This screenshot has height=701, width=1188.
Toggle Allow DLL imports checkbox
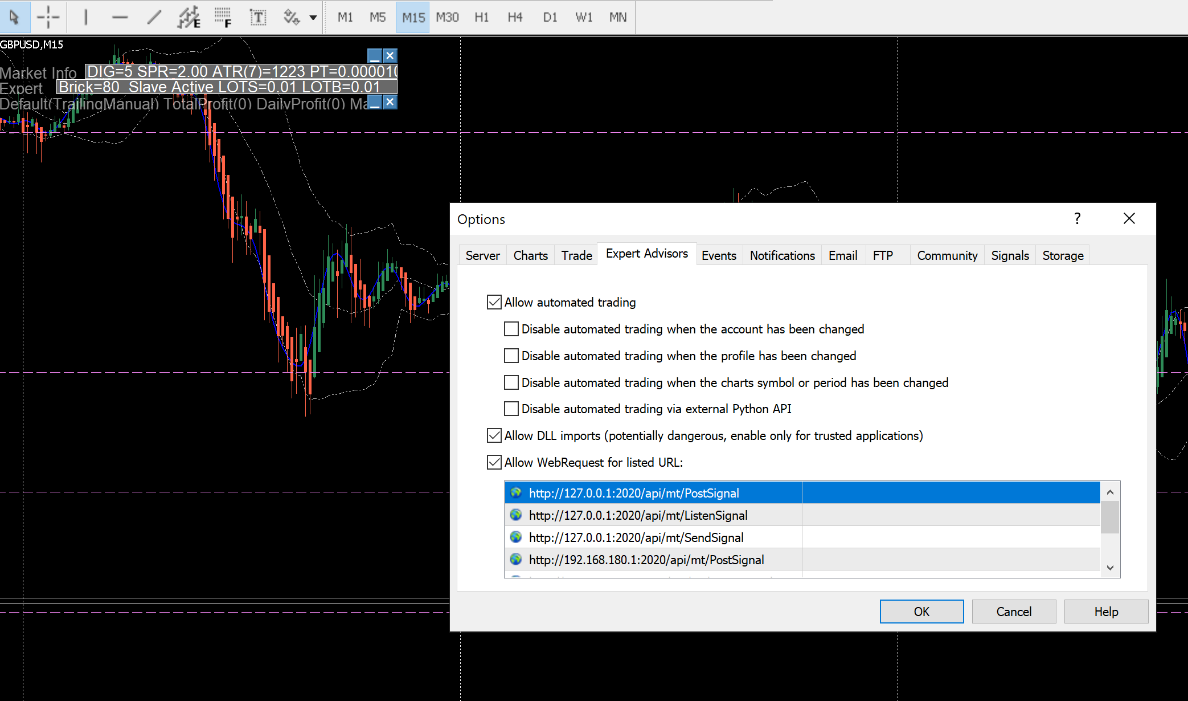click(x=494, y=435)
